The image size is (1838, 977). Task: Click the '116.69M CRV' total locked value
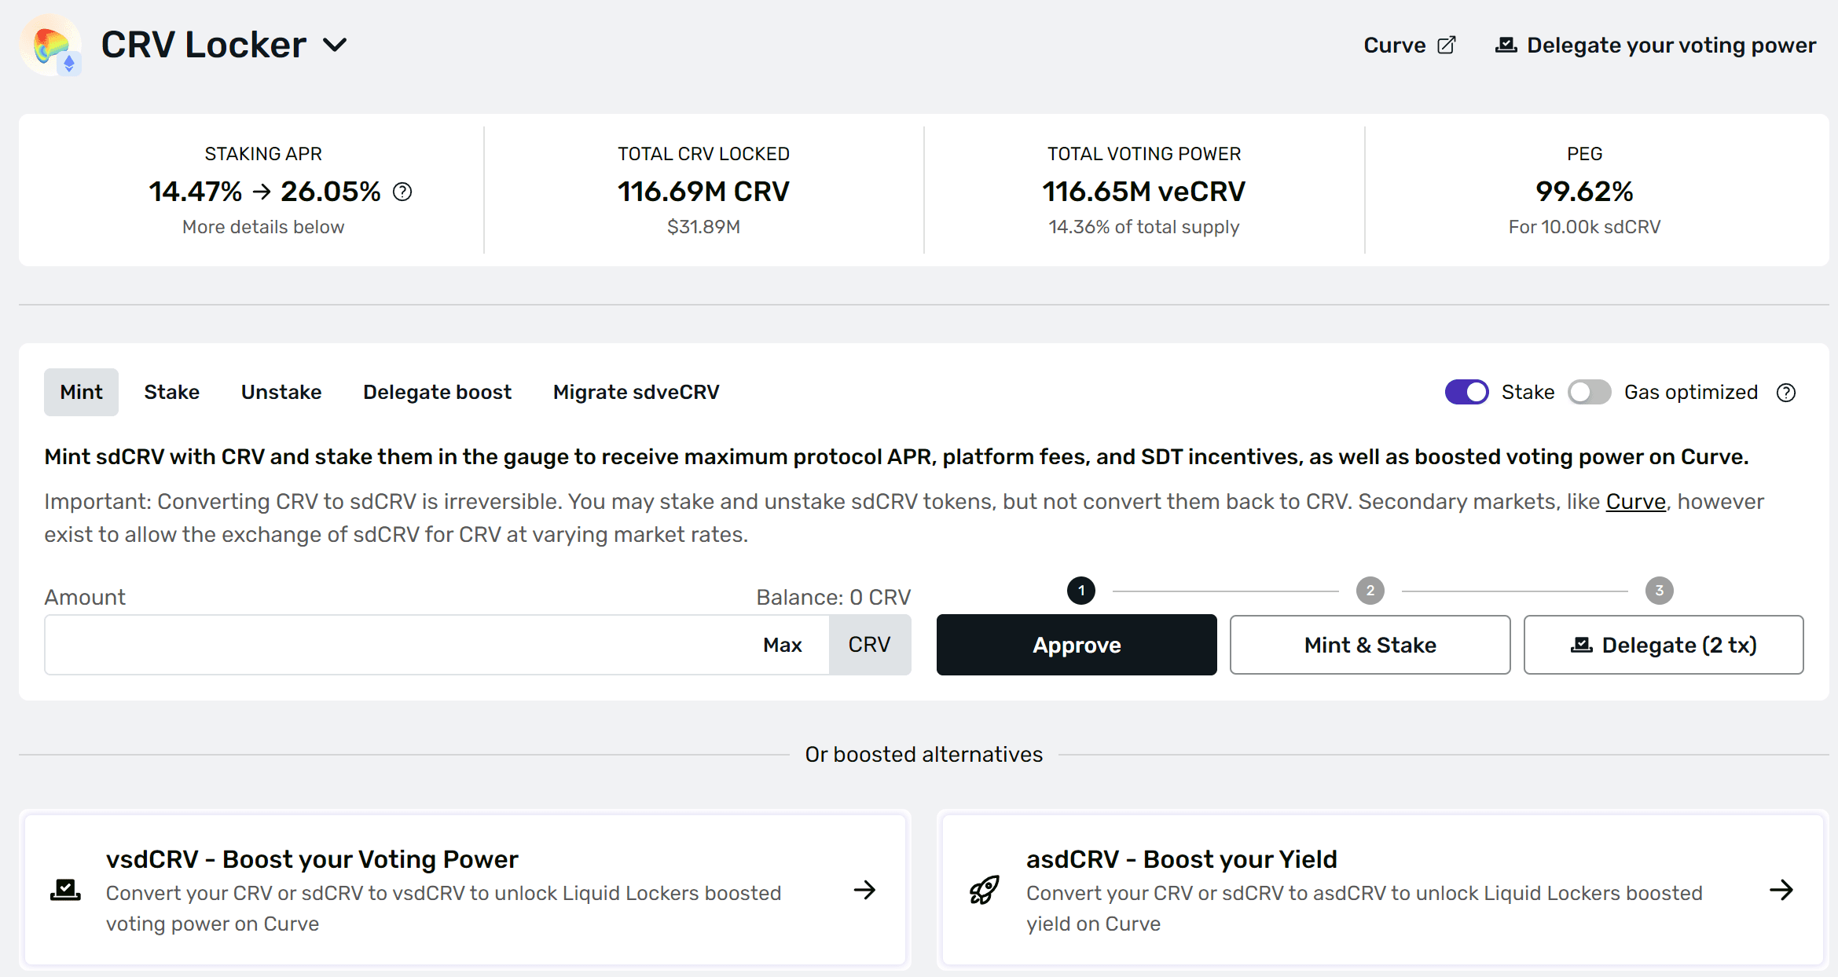pyautogui.click(x=703, y=192)
